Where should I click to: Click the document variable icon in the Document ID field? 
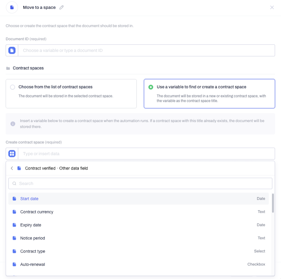[x=12, y=50]
